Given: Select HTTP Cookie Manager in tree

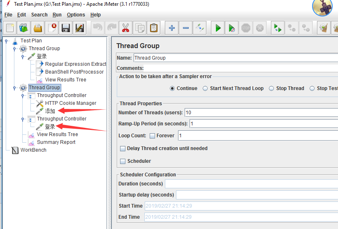Looking at the screenshot, I should (70, 103).
